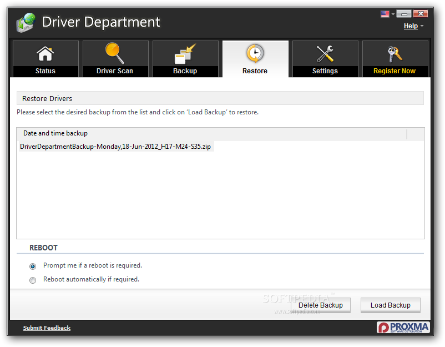Viewport: 445px width, 347px height.
Task: Click the Proxma software logo
Action: [403, 328]
